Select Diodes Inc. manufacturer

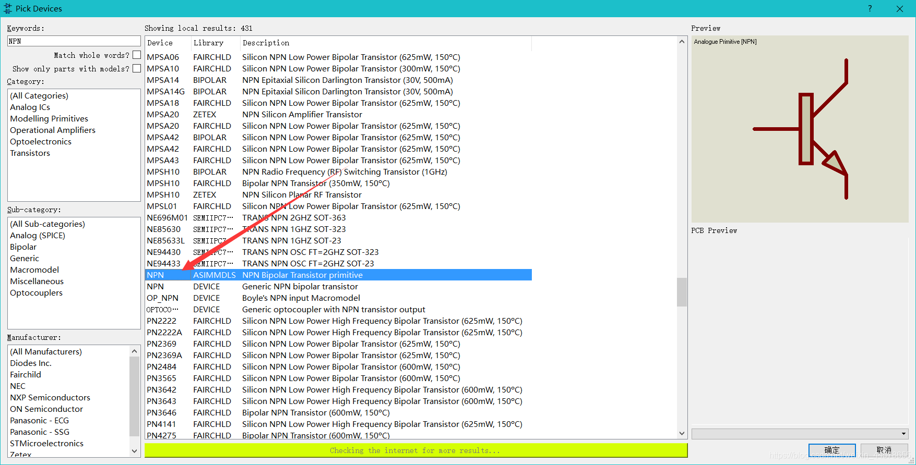(31, 363)
